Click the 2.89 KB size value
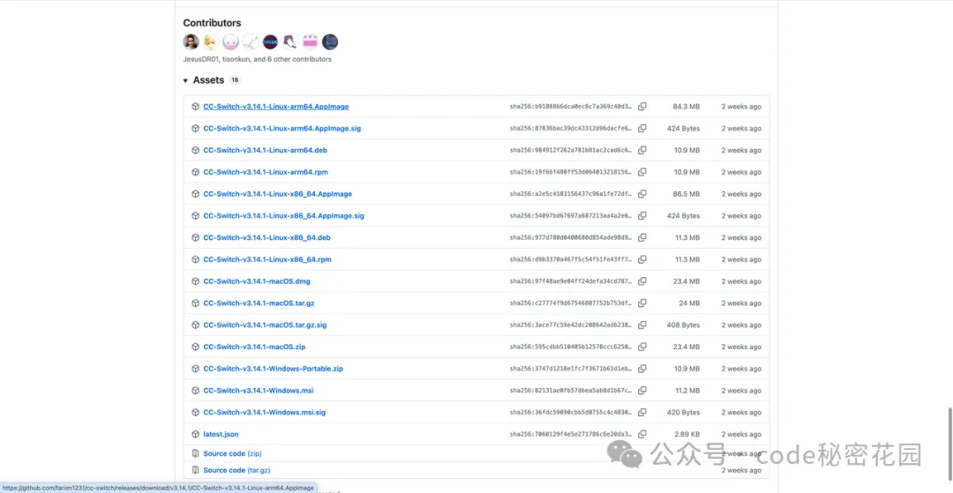 [x=687, y=434]
